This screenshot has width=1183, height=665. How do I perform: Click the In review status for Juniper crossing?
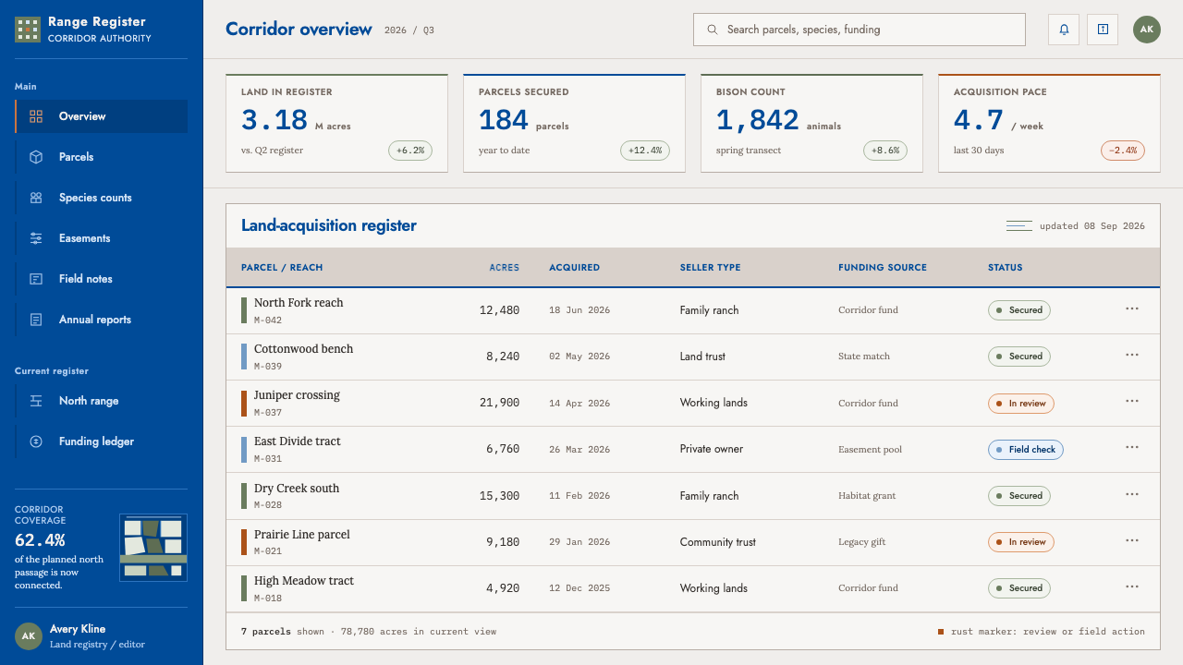pos(1021,404)
